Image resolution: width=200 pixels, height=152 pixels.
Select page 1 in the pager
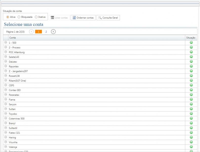pos(39,32)
